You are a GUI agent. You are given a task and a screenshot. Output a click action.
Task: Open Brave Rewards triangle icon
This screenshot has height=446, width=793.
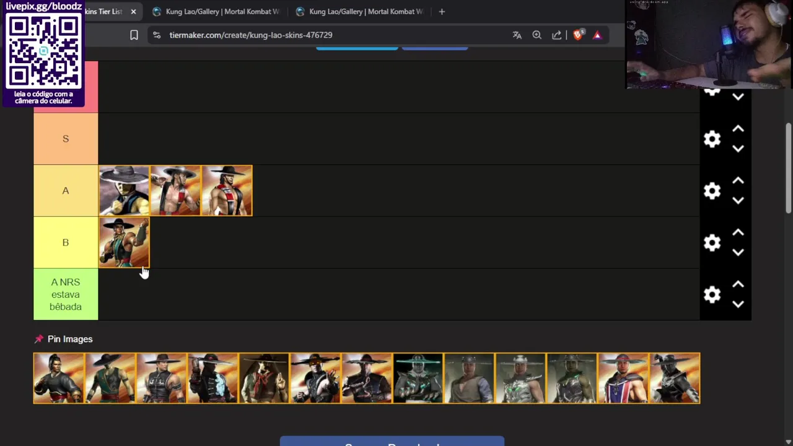click(597, 35)
